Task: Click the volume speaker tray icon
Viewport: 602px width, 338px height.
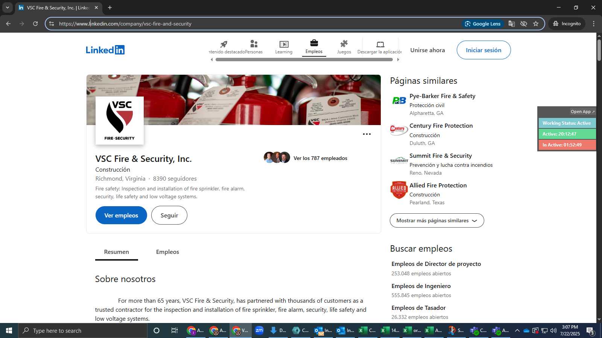Action: coord(553,330)
